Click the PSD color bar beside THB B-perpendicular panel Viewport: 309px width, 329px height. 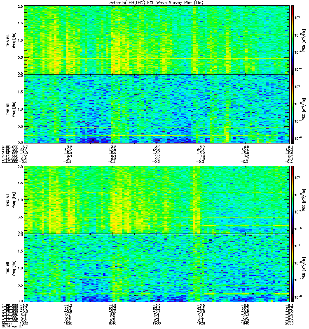[292, 40]
